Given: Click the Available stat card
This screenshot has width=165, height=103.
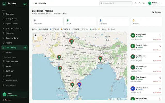Looking at the screenshot, I should pos(146,22).
